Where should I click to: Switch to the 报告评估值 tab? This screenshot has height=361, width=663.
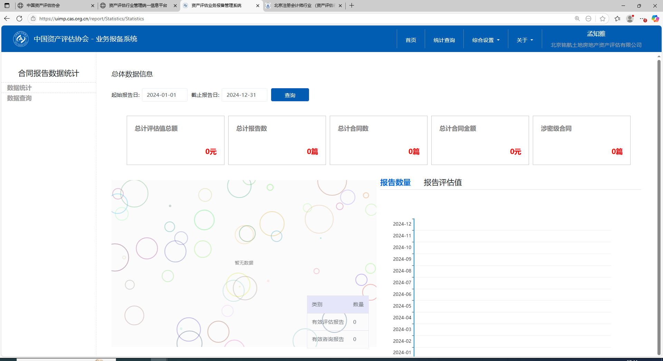[x=442, y=183]
